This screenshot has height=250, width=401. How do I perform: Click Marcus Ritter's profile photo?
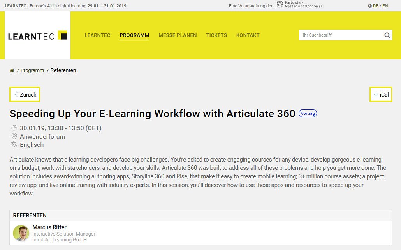(x=21, y=233)
